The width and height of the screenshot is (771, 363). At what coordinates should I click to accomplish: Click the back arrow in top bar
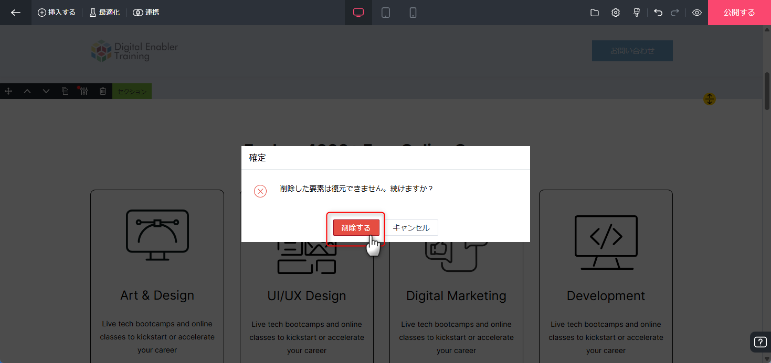pyautogui.click(x=16, y=13)
